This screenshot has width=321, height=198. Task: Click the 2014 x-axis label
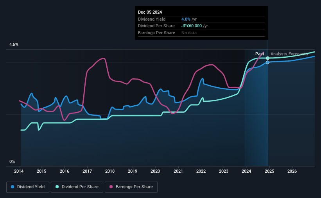19,171
